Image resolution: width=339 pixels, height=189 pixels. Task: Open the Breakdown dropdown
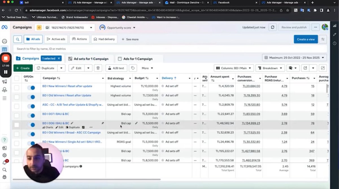pos(270,68)
